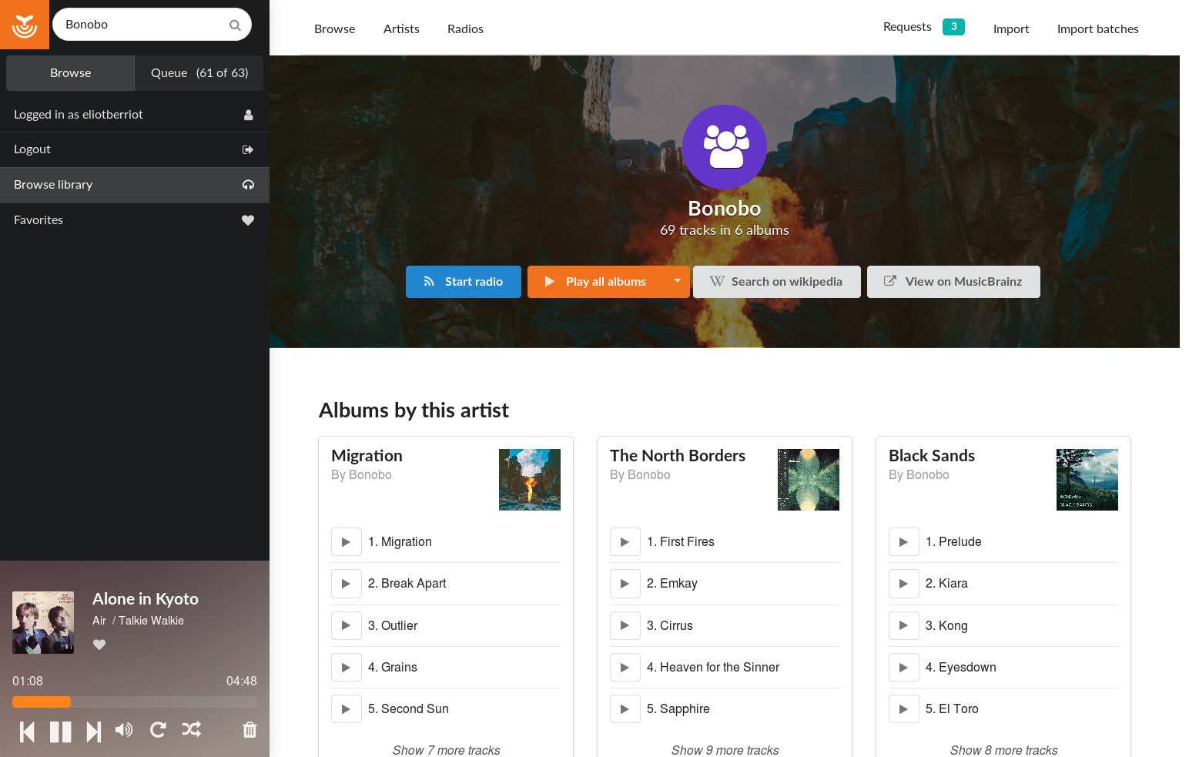Clear the queue with trash icon
The width and height of the screenshot is (1189, 757).
(250, 729)
